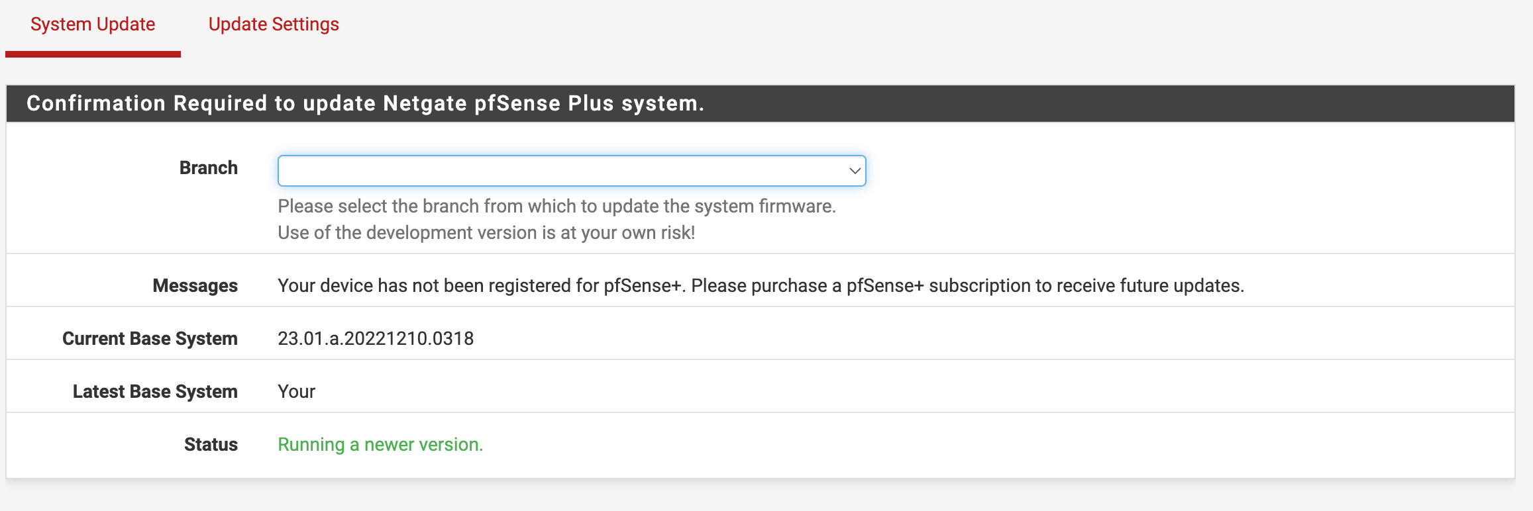Click the version number 23.01.a.20221210.0318
1533x511 pixels.
376,339
